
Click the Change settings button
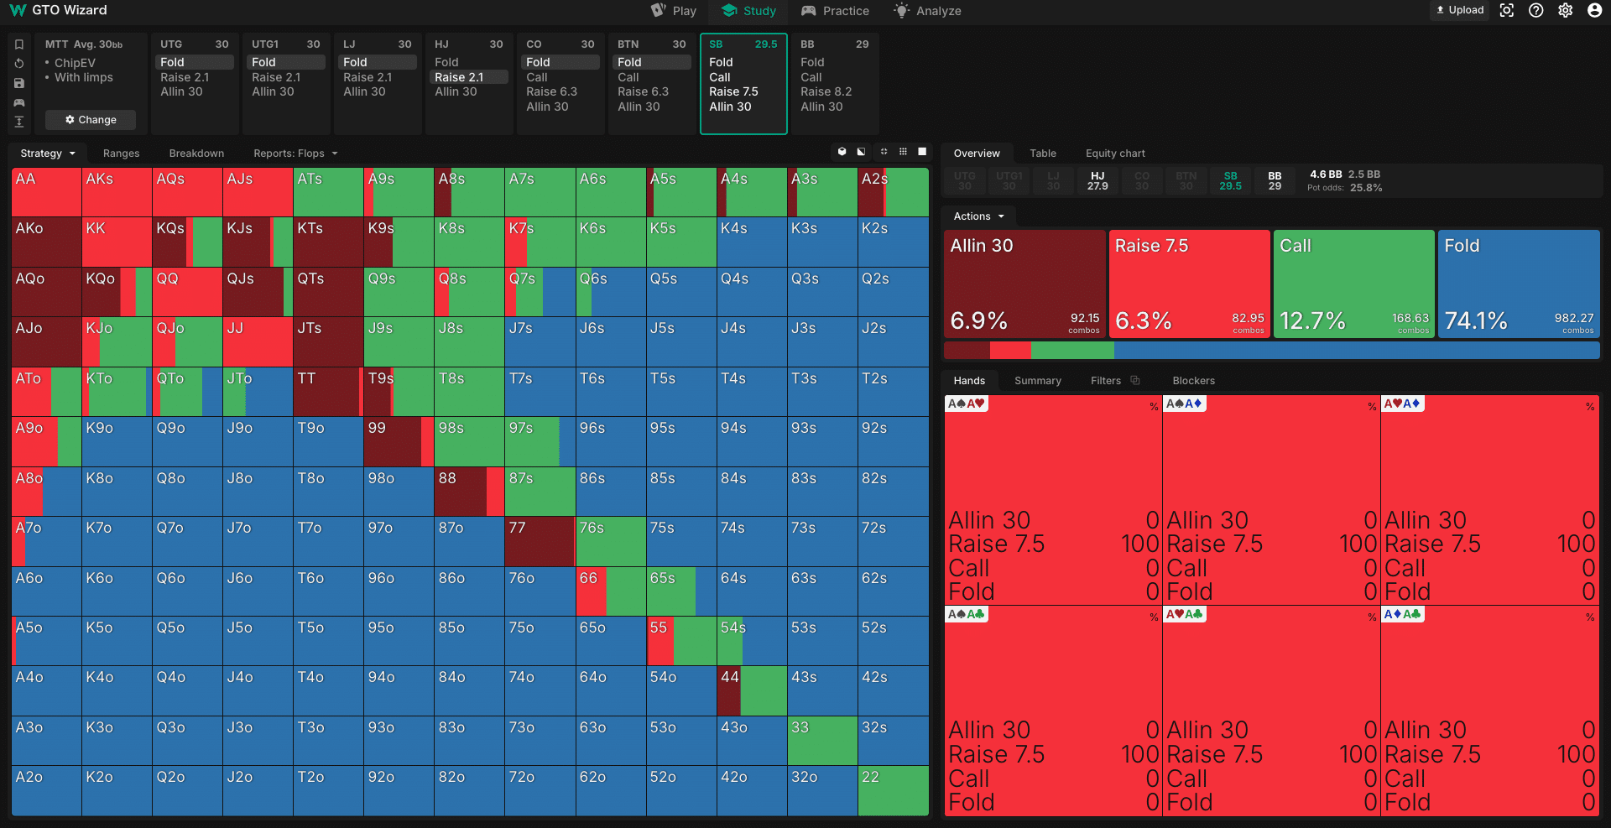[91, 120]
